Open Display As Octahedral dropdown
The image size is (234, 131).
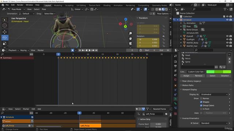214,95
